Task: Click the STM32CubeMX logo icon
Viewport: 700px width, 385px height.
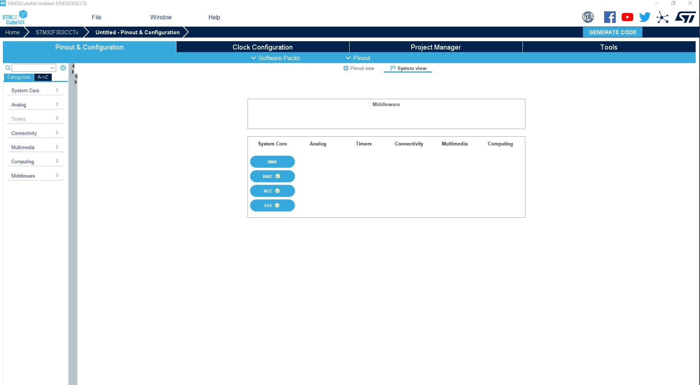Action: pos(15,17)
